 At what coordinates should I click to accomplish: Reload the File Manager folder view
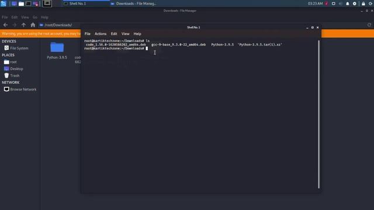tap(369, 24)
